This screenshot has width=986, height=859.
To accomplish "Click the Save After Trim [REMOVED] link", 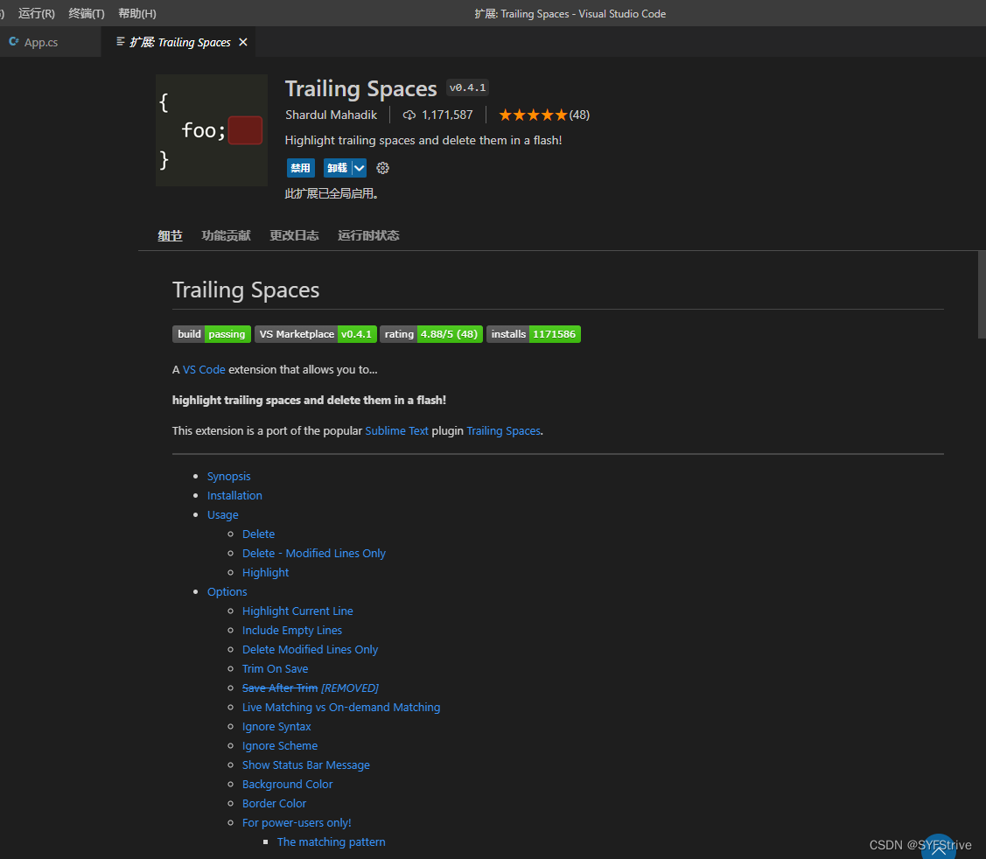I will point(310,688).
